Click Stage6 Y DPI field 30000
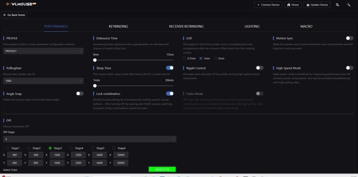Image resolution: width=358 pixels, height=177 pixels. coord(121,163)
